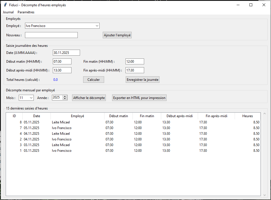Decrease the Année value with down arrow

[x=65, y=99]
